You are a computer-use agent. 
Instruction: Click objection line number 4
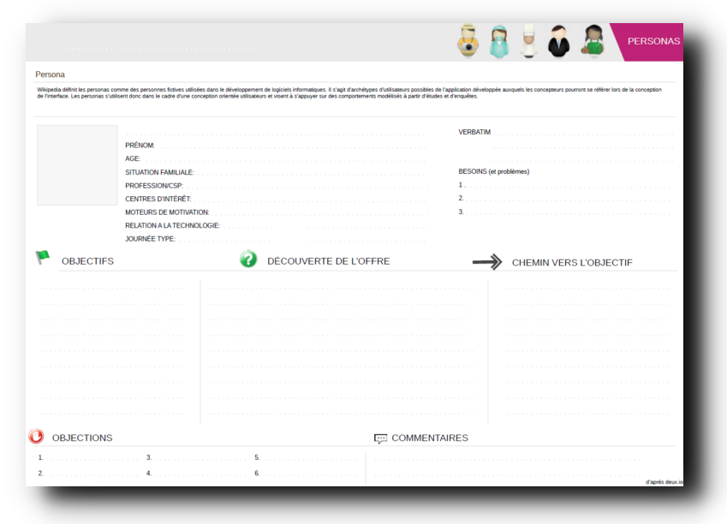coord(197,473)
